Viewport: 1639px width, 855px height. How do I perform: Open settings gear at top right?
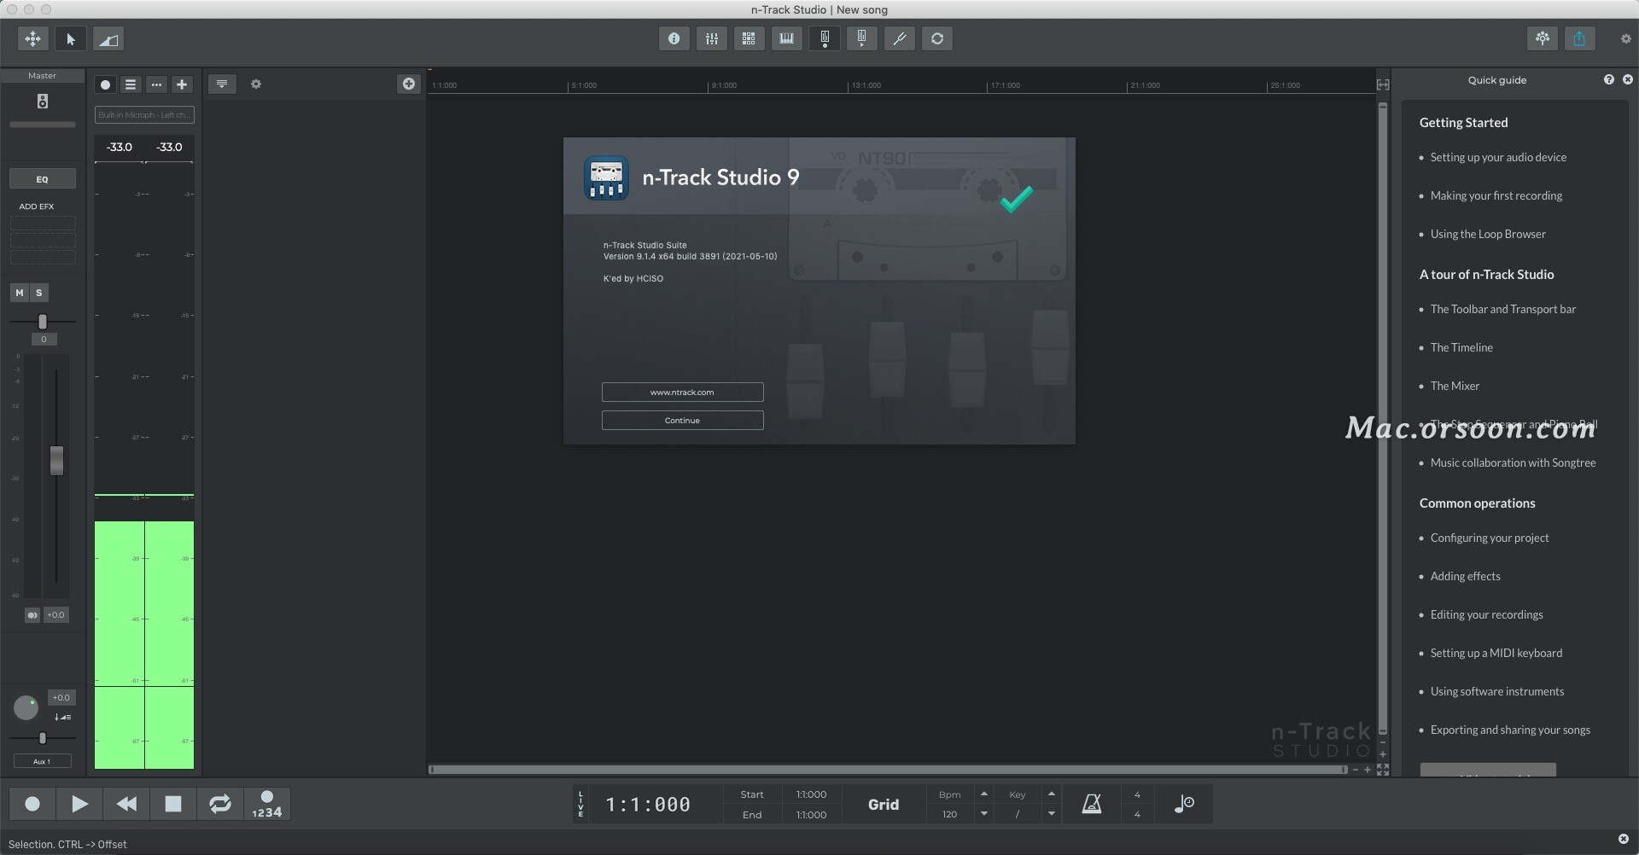pyautogui.click(x=1625, y=38)
